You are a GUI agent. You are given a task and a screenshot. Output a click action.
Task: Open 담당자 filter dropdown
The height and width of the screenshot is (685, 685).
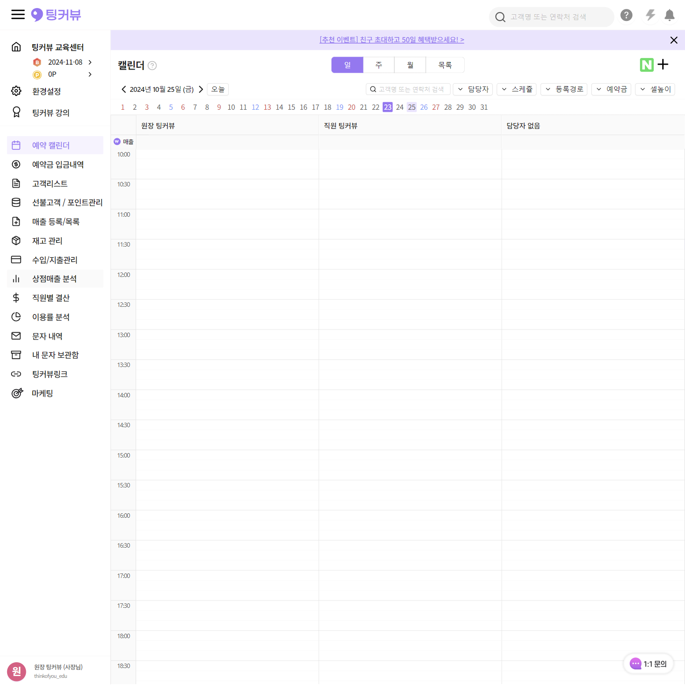pos(473,89)
